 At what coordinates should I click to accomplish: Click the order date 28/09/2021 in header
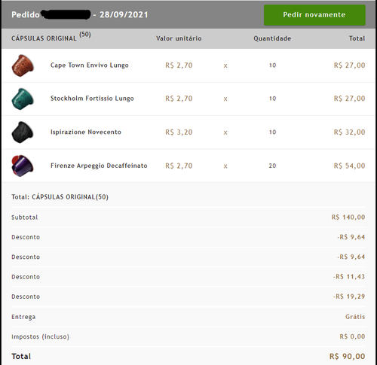click(x=124, y=14)
